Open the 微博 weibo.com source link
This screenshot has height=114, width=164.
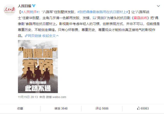pyautogui.click(x=56, y=97)
